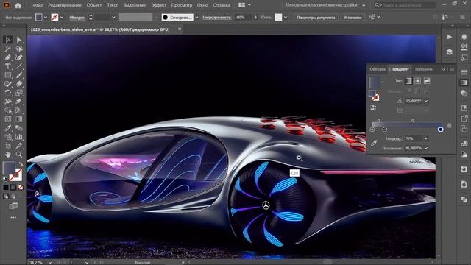Select the rightmost gradient stop
This screenshot has height=265, width=471.
[440, 130]
